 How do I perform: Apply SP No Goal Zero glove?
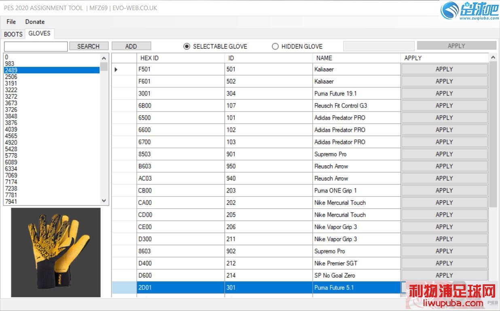(444, 275)
